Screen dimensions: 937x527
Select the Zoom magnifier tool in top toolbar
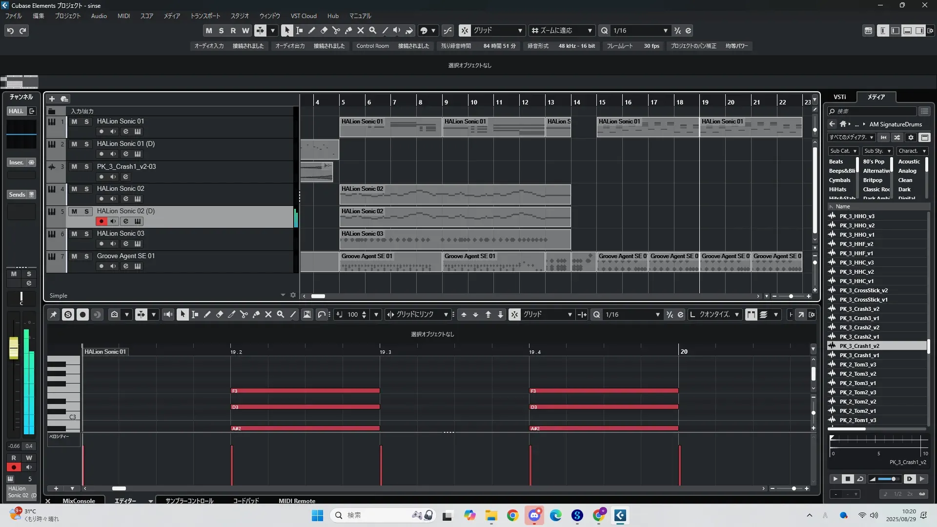(373, 30)
